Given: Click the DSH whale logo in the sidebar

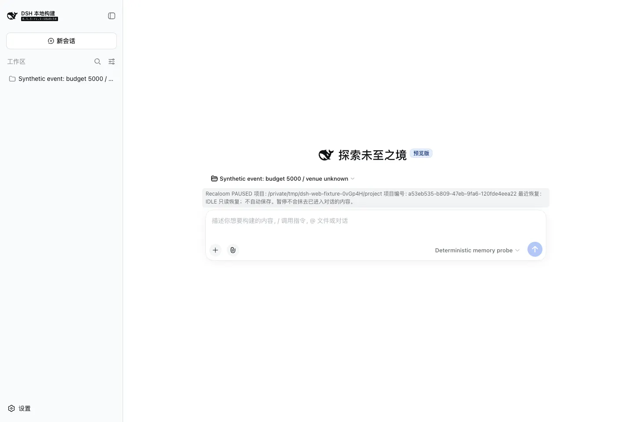Looking at the screenshot, I should tap(12, 16).
